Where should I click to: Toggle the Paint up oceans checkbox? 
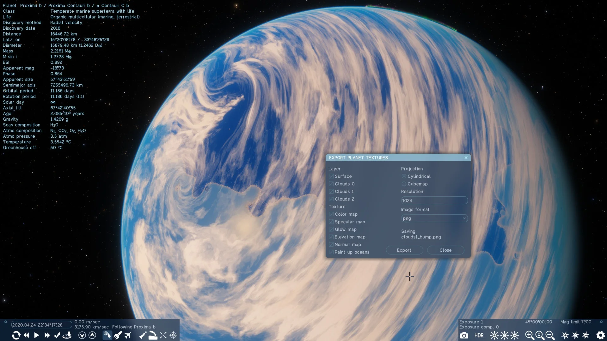[331, 252]
